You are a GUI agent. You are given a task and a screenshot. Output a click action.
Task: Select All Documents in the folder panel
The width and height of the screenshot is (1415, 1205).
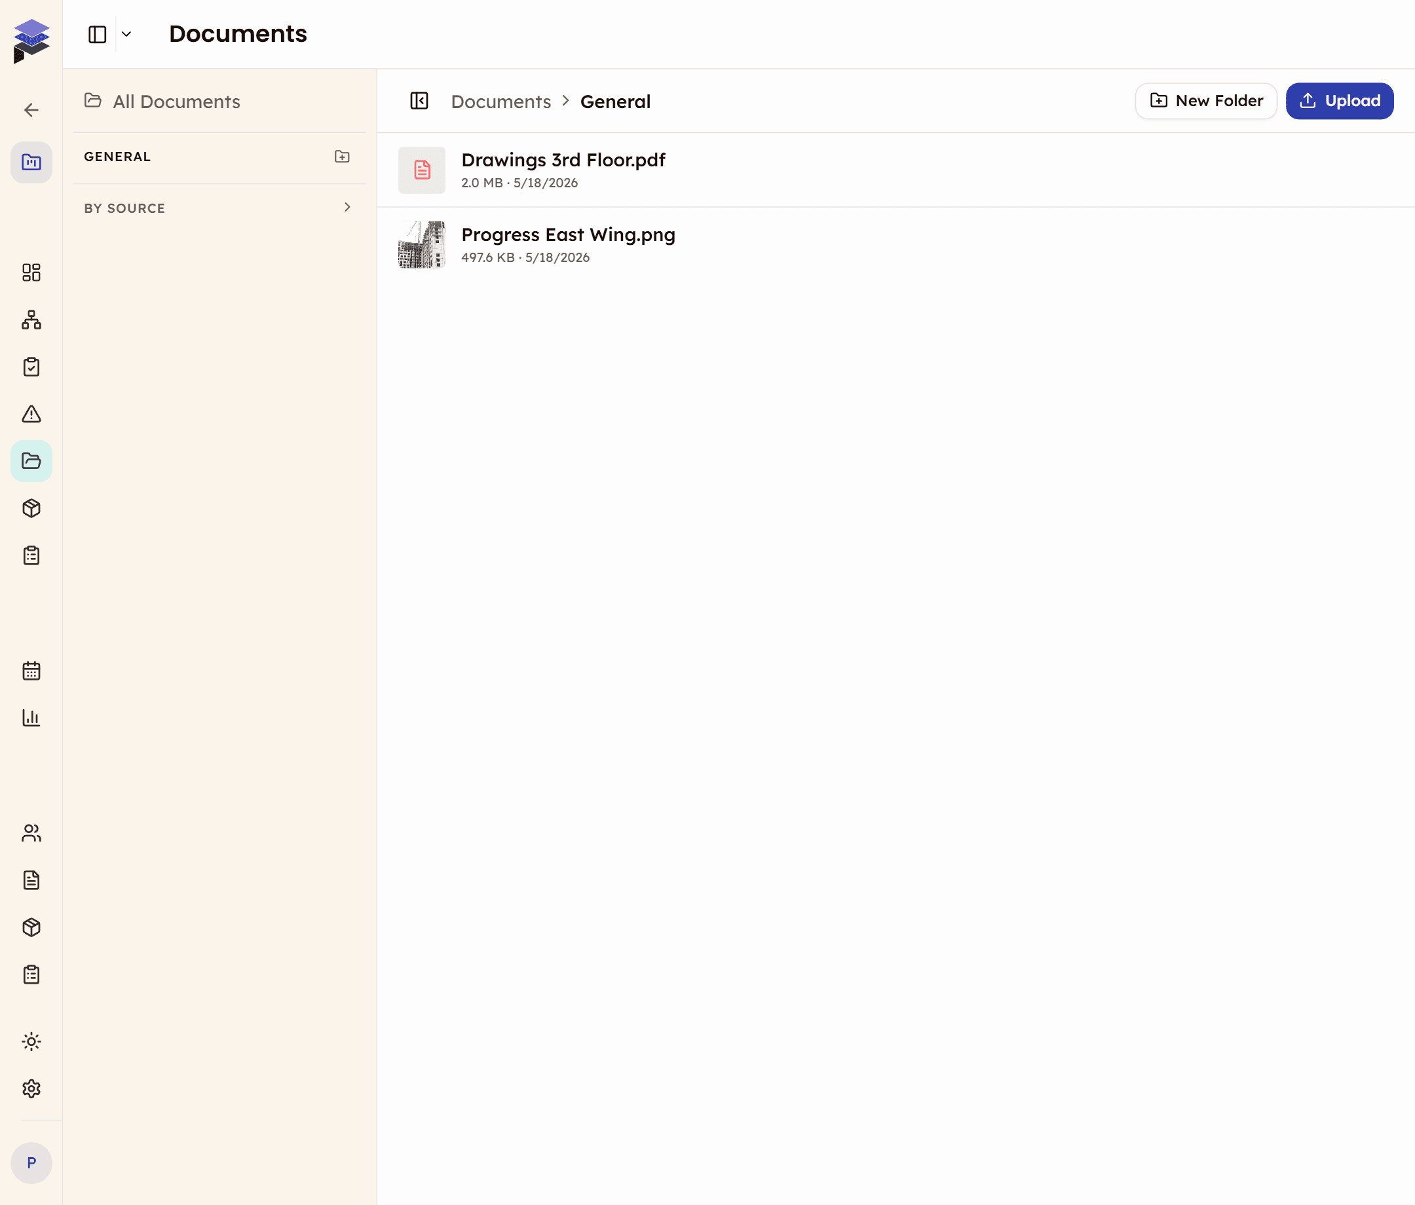pyautogui.click(x=162, y=101)
